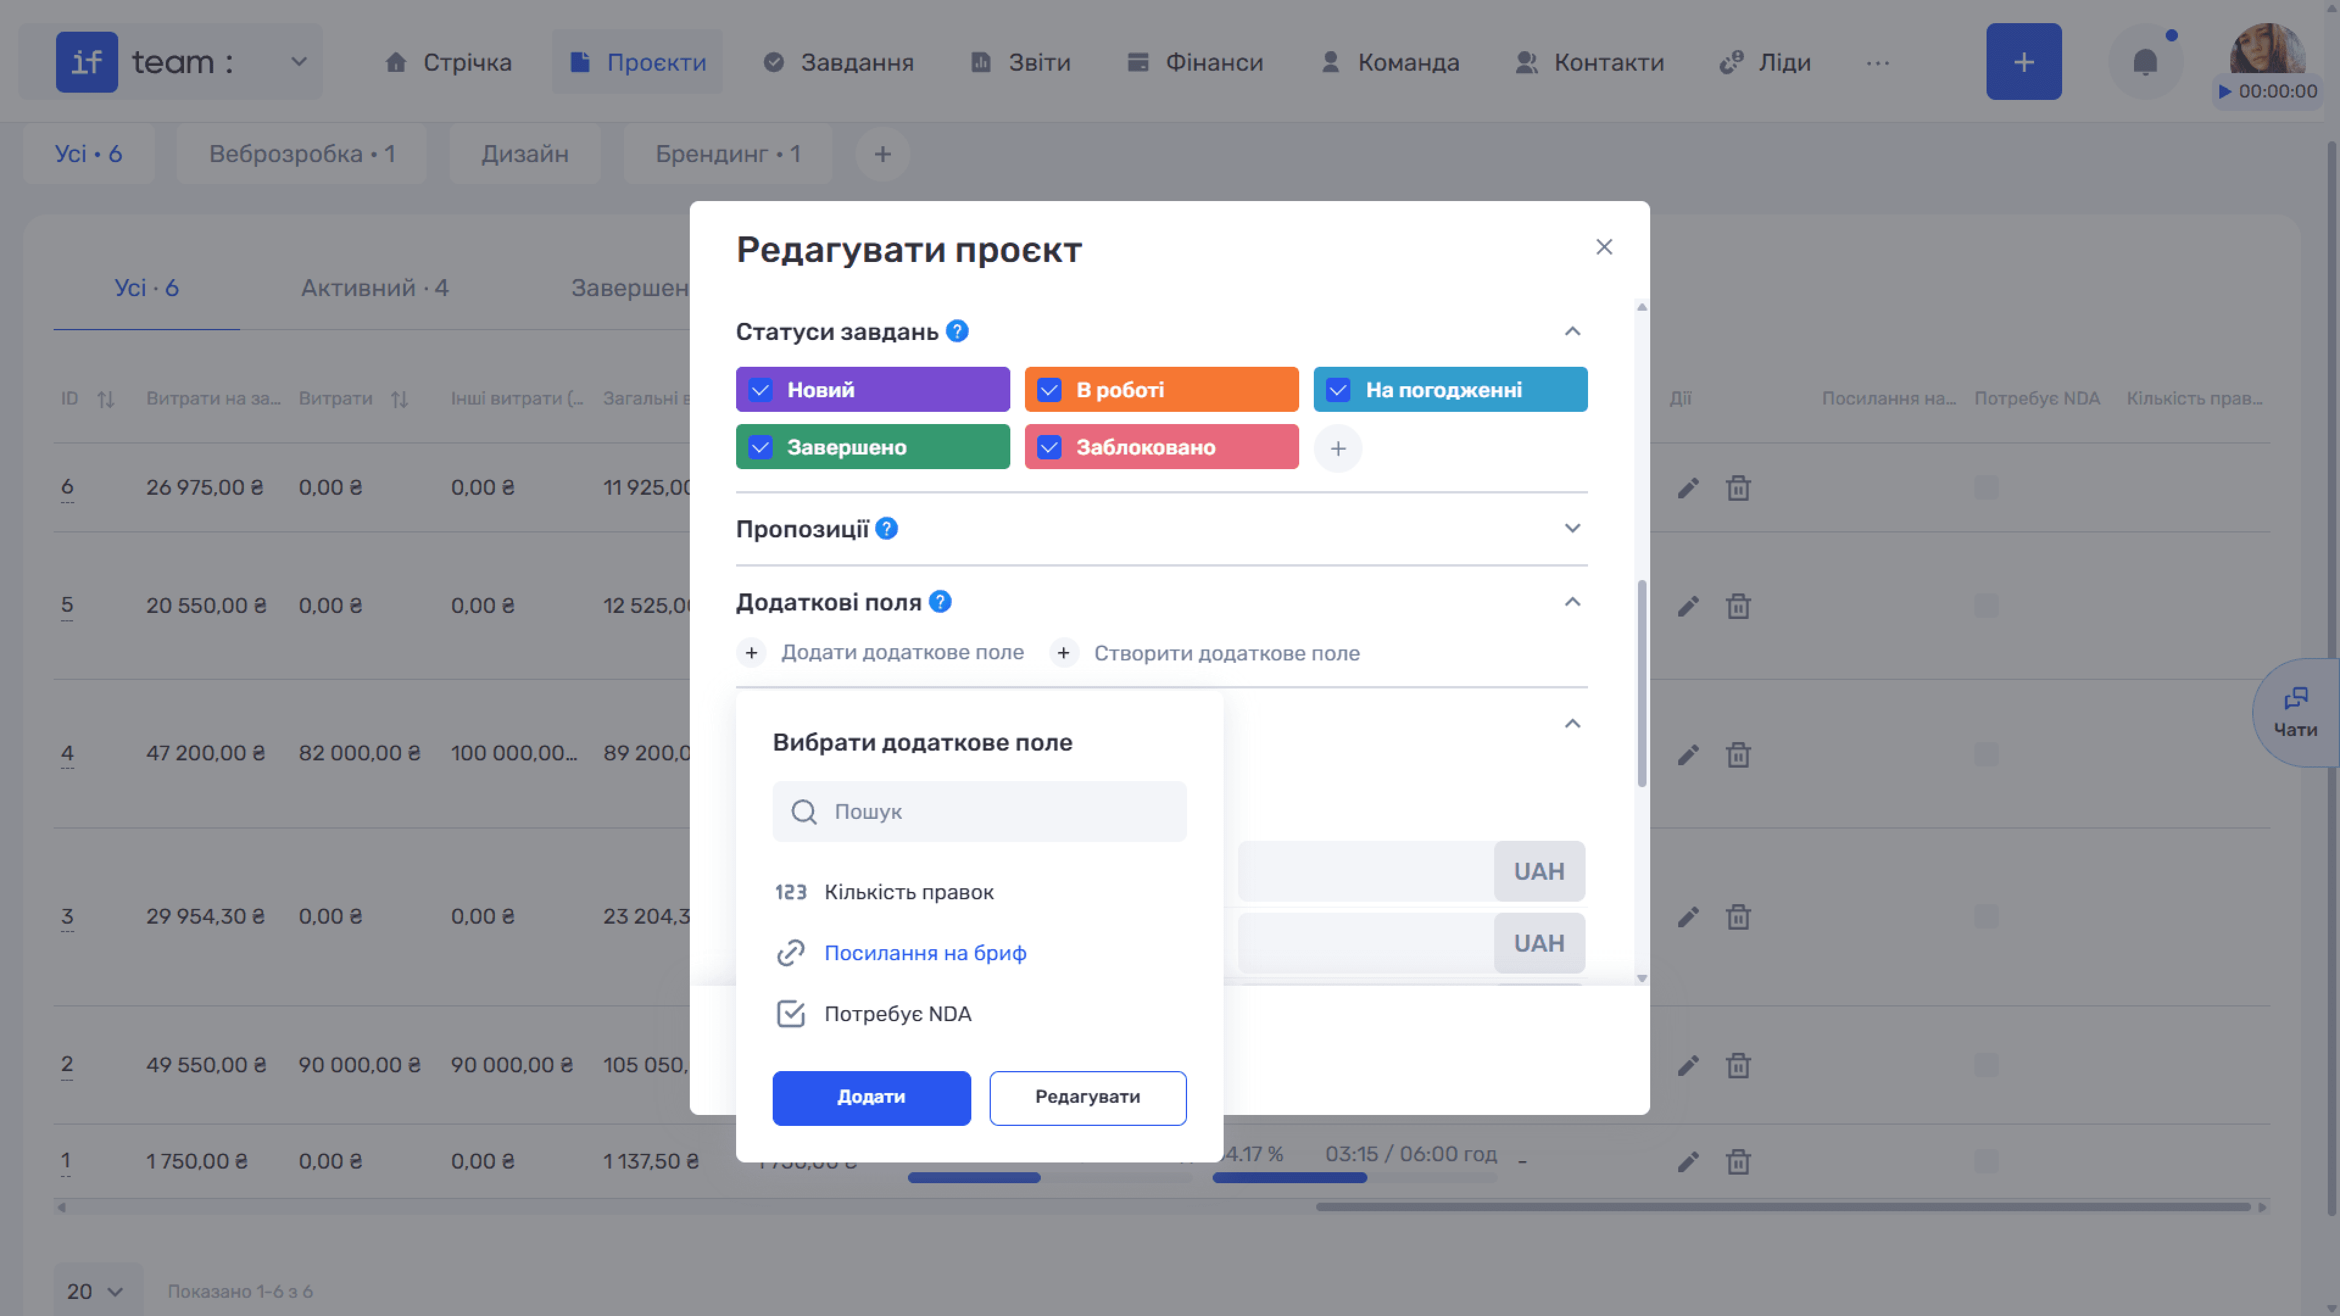Toggle Потребує NDA checkbox in row 6
The height and width of the screenshot is (1316, 2340).
click(x=1987, y=487)
